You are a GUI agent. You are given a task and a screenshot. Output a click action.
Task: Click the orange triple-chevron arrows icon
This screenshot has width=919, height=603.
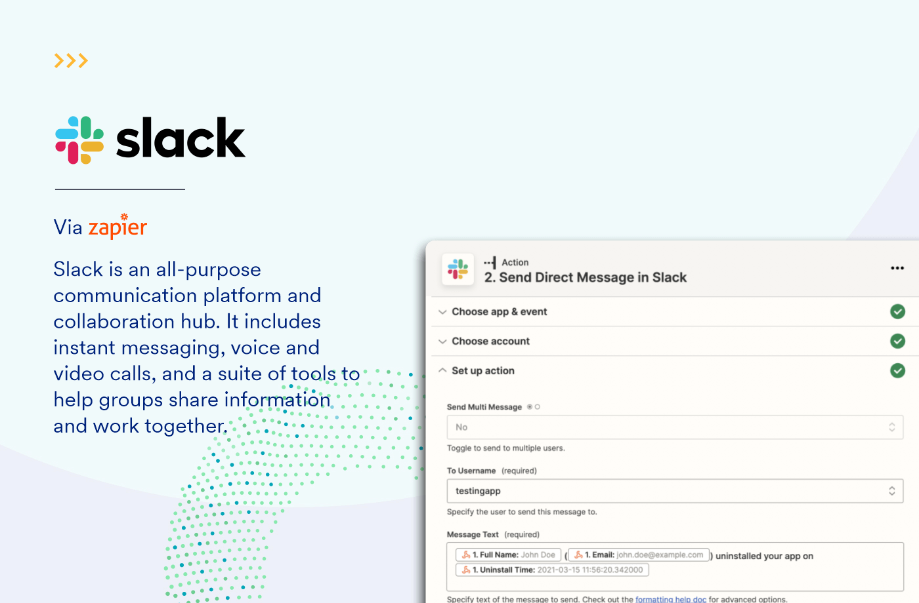71,61
